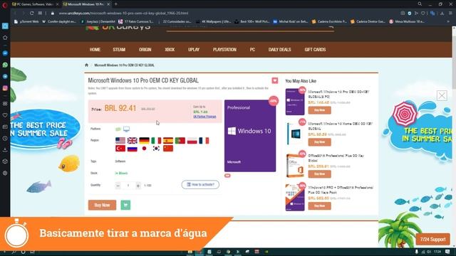Open a new browser tab
Image resolution: width=456 pixels, height=256 pixels.
pyautogui.click(x=115, y=4)
